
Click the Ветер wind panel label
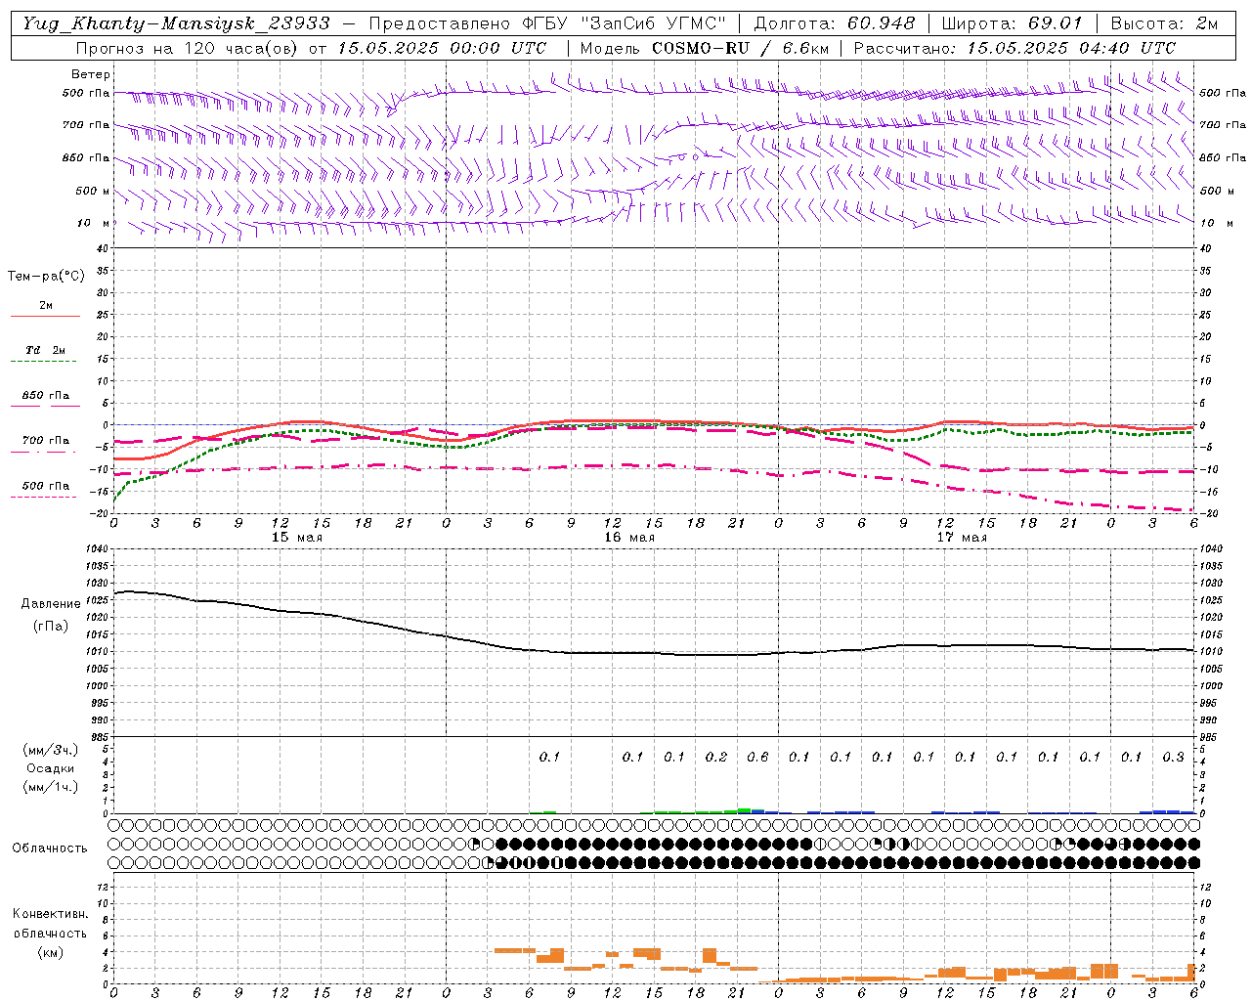point(91,74)
